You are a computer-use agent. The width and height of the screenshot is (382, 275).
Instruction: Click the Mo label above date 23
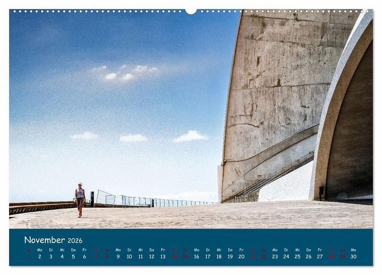275,250
